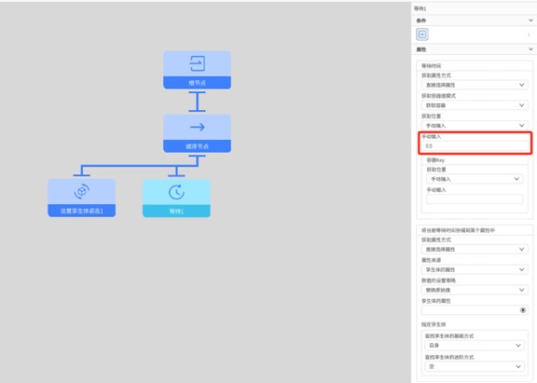The height and width of the screenshot is (383, 537).
Task: Open the three-dot options beside add condition
Action: tap(529, 34)
